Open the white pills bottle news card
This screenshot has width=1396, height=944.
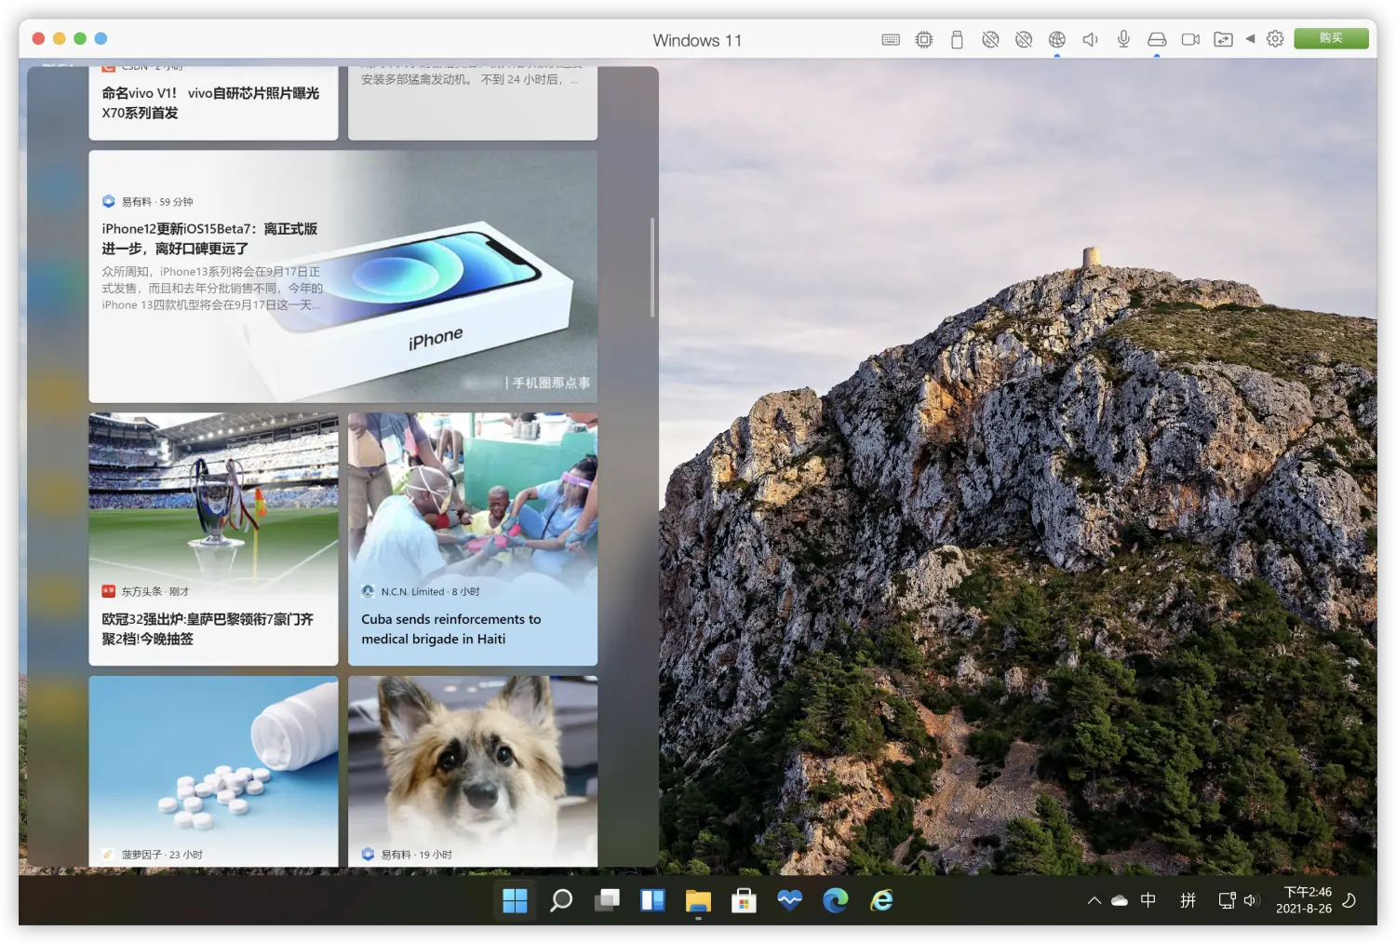pyautogui.click(x=213, y=772)
